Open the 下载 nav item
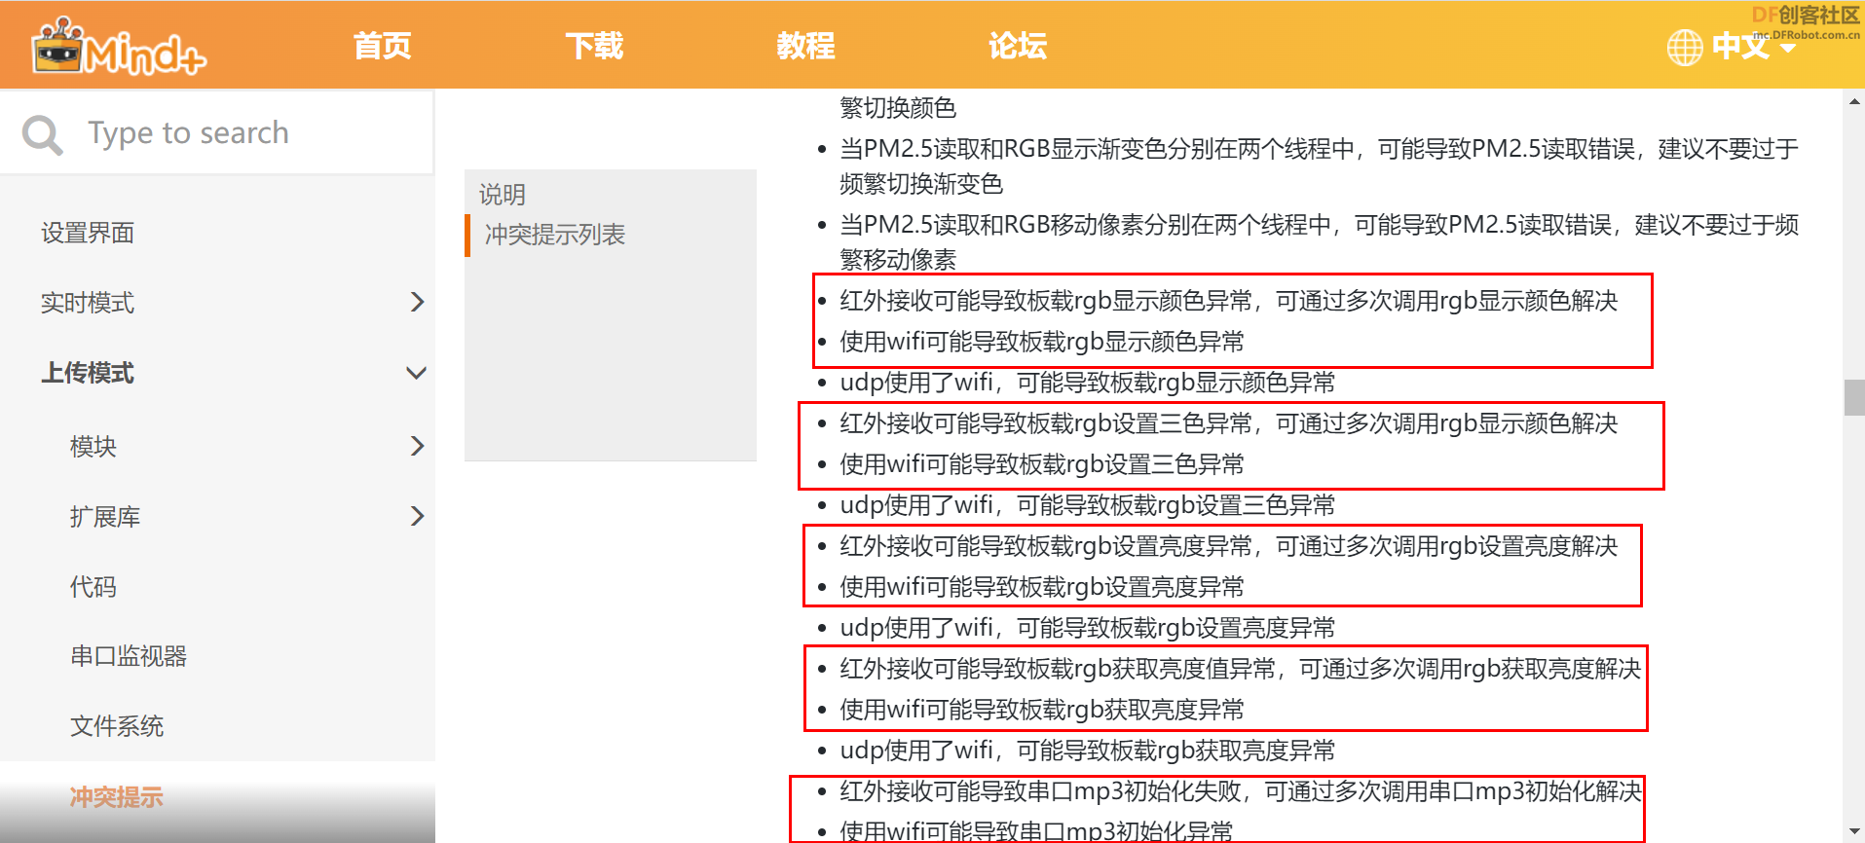This screenshot has height=843, width=1865. click(594, 46)
